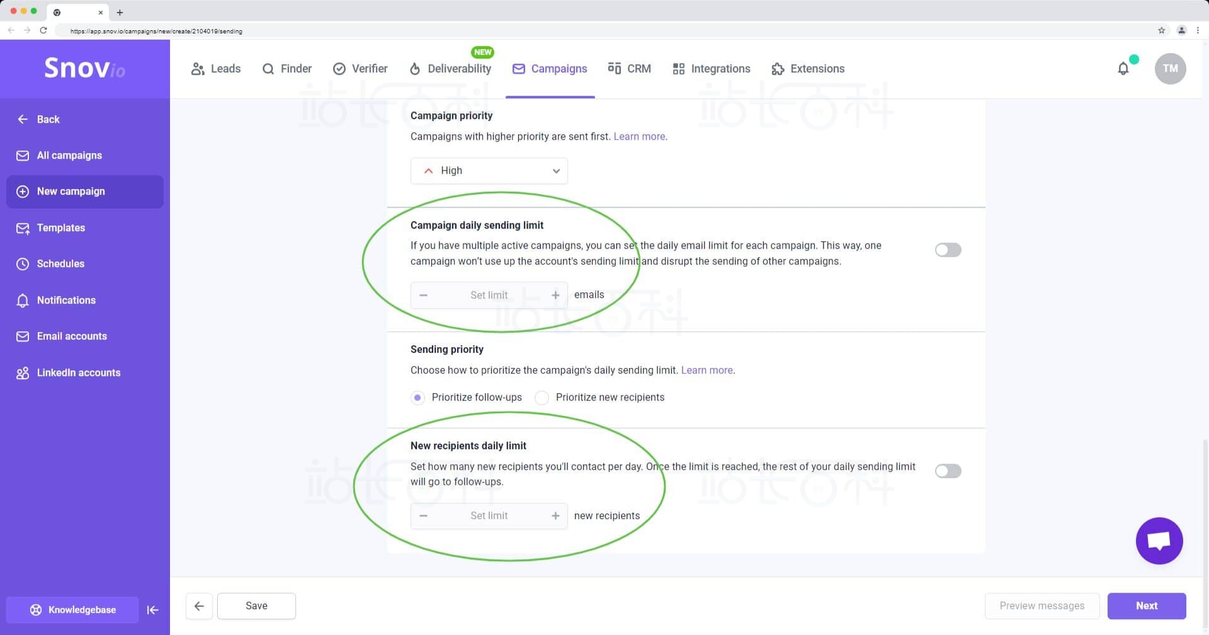
Task: Click the new recipients Set limit field
Action: 489,516
